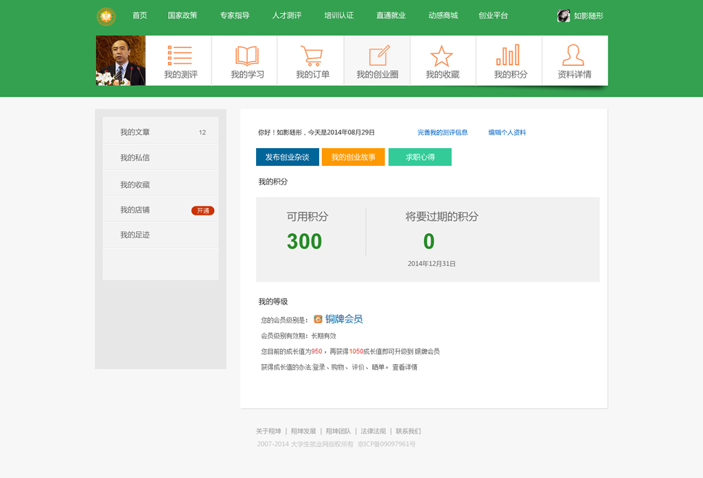This screenshot has width=703, height=478.
Task: Click the red 开通 badge for 我的店铺
Action: [203, 211]
